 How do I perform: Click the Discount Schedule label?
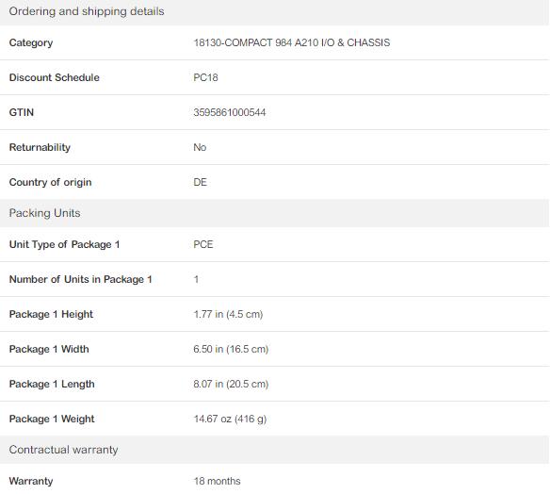[54, 77]
